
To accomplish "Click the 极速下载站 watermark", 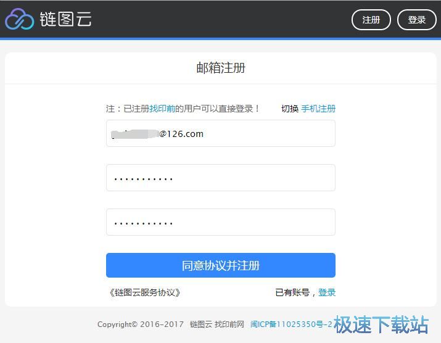I will [x=381, y=324].
